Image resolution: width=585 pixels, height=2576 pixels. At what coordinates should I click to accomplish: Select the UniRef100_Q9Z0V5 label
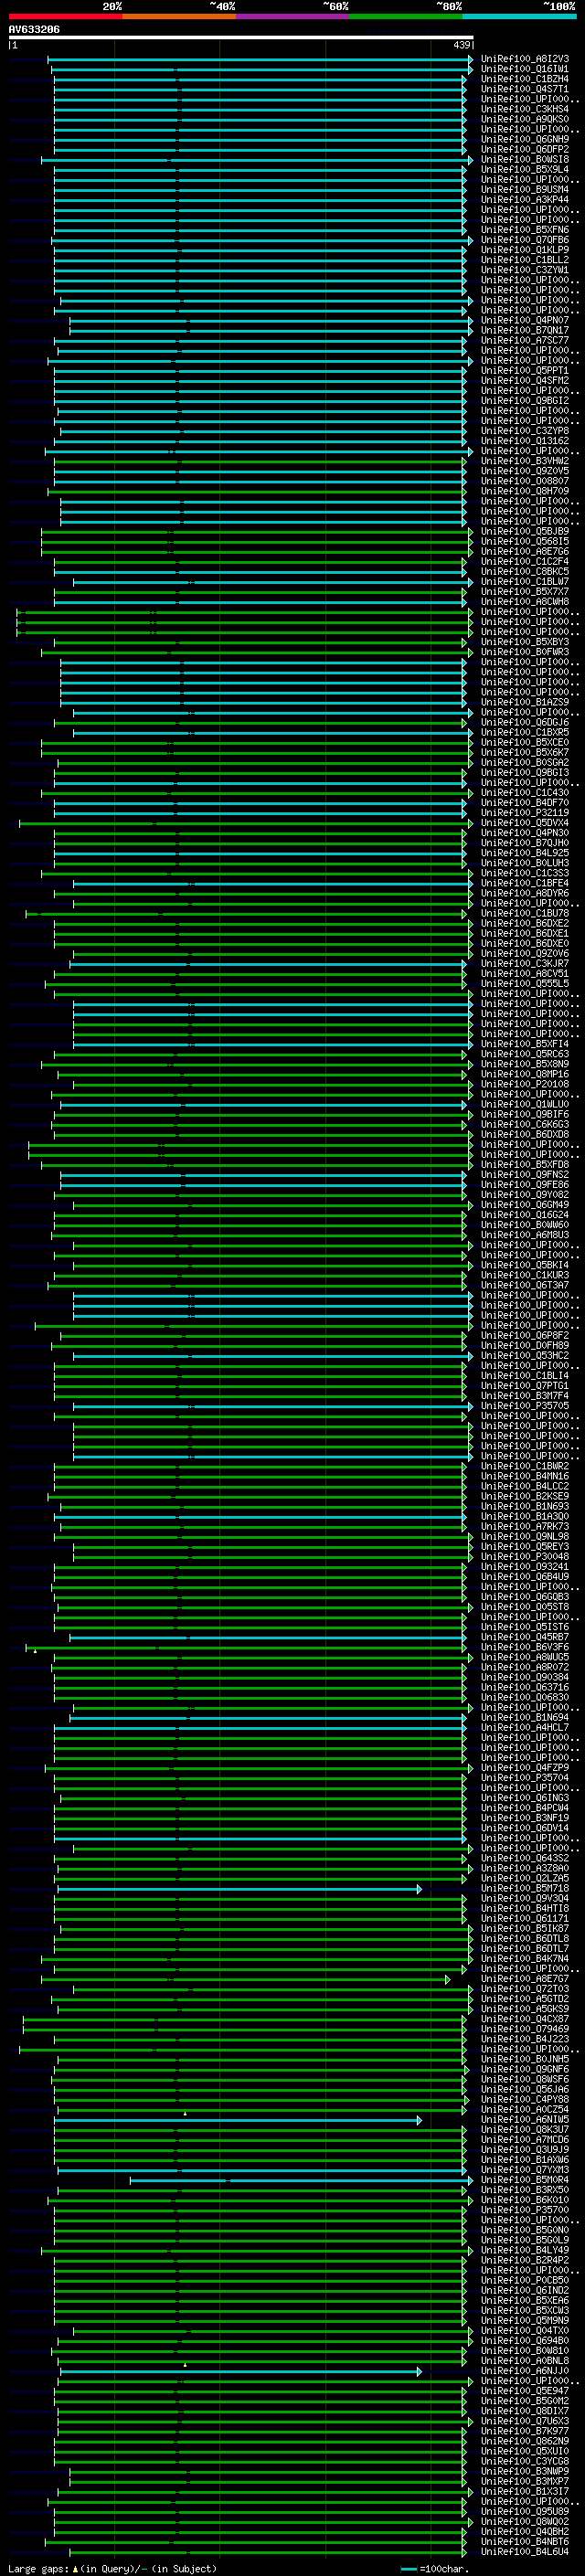[x=524, y=471]
